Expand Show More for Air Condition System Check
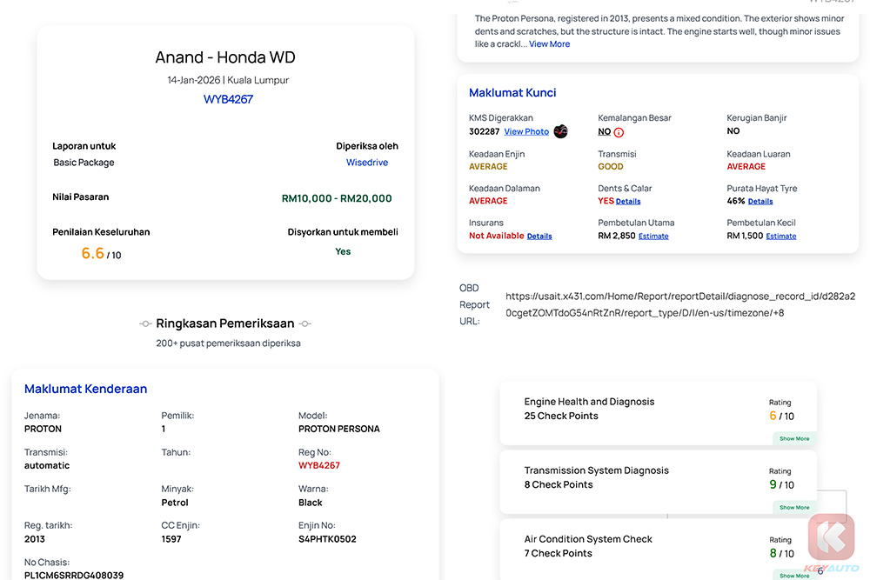 (x=793, y=576)
